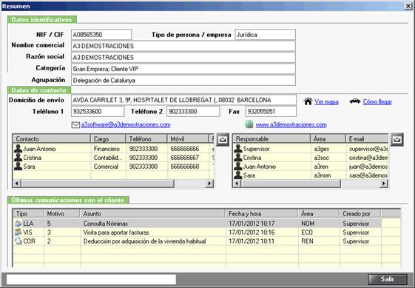
Task: Click the Responsable table scroll left arrow
Action: (x=237, y=184)
